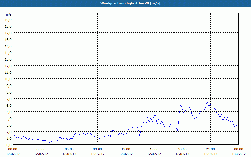Click the y-axis label '19,0'
Viewport: 251px width, 157px height.
coord(9,19)
